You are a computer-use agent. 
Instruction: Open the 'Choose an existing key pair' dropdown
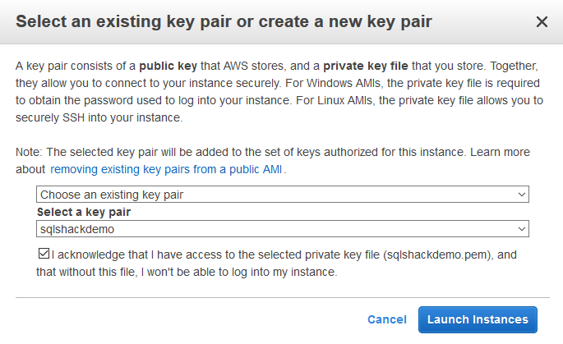[282, 195]
